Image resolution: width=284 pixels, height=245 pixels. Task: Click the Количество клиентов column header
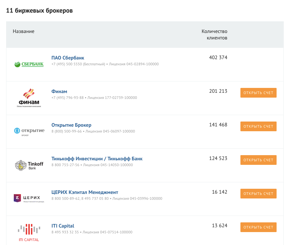214,35
